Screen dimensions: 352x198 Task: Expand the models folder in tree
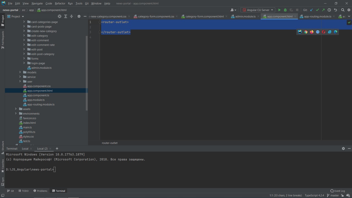(20, 72)
